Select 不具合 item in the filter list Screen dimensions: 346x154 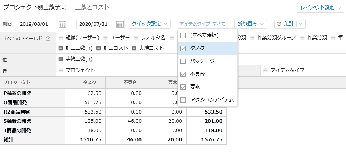point(208,74)
